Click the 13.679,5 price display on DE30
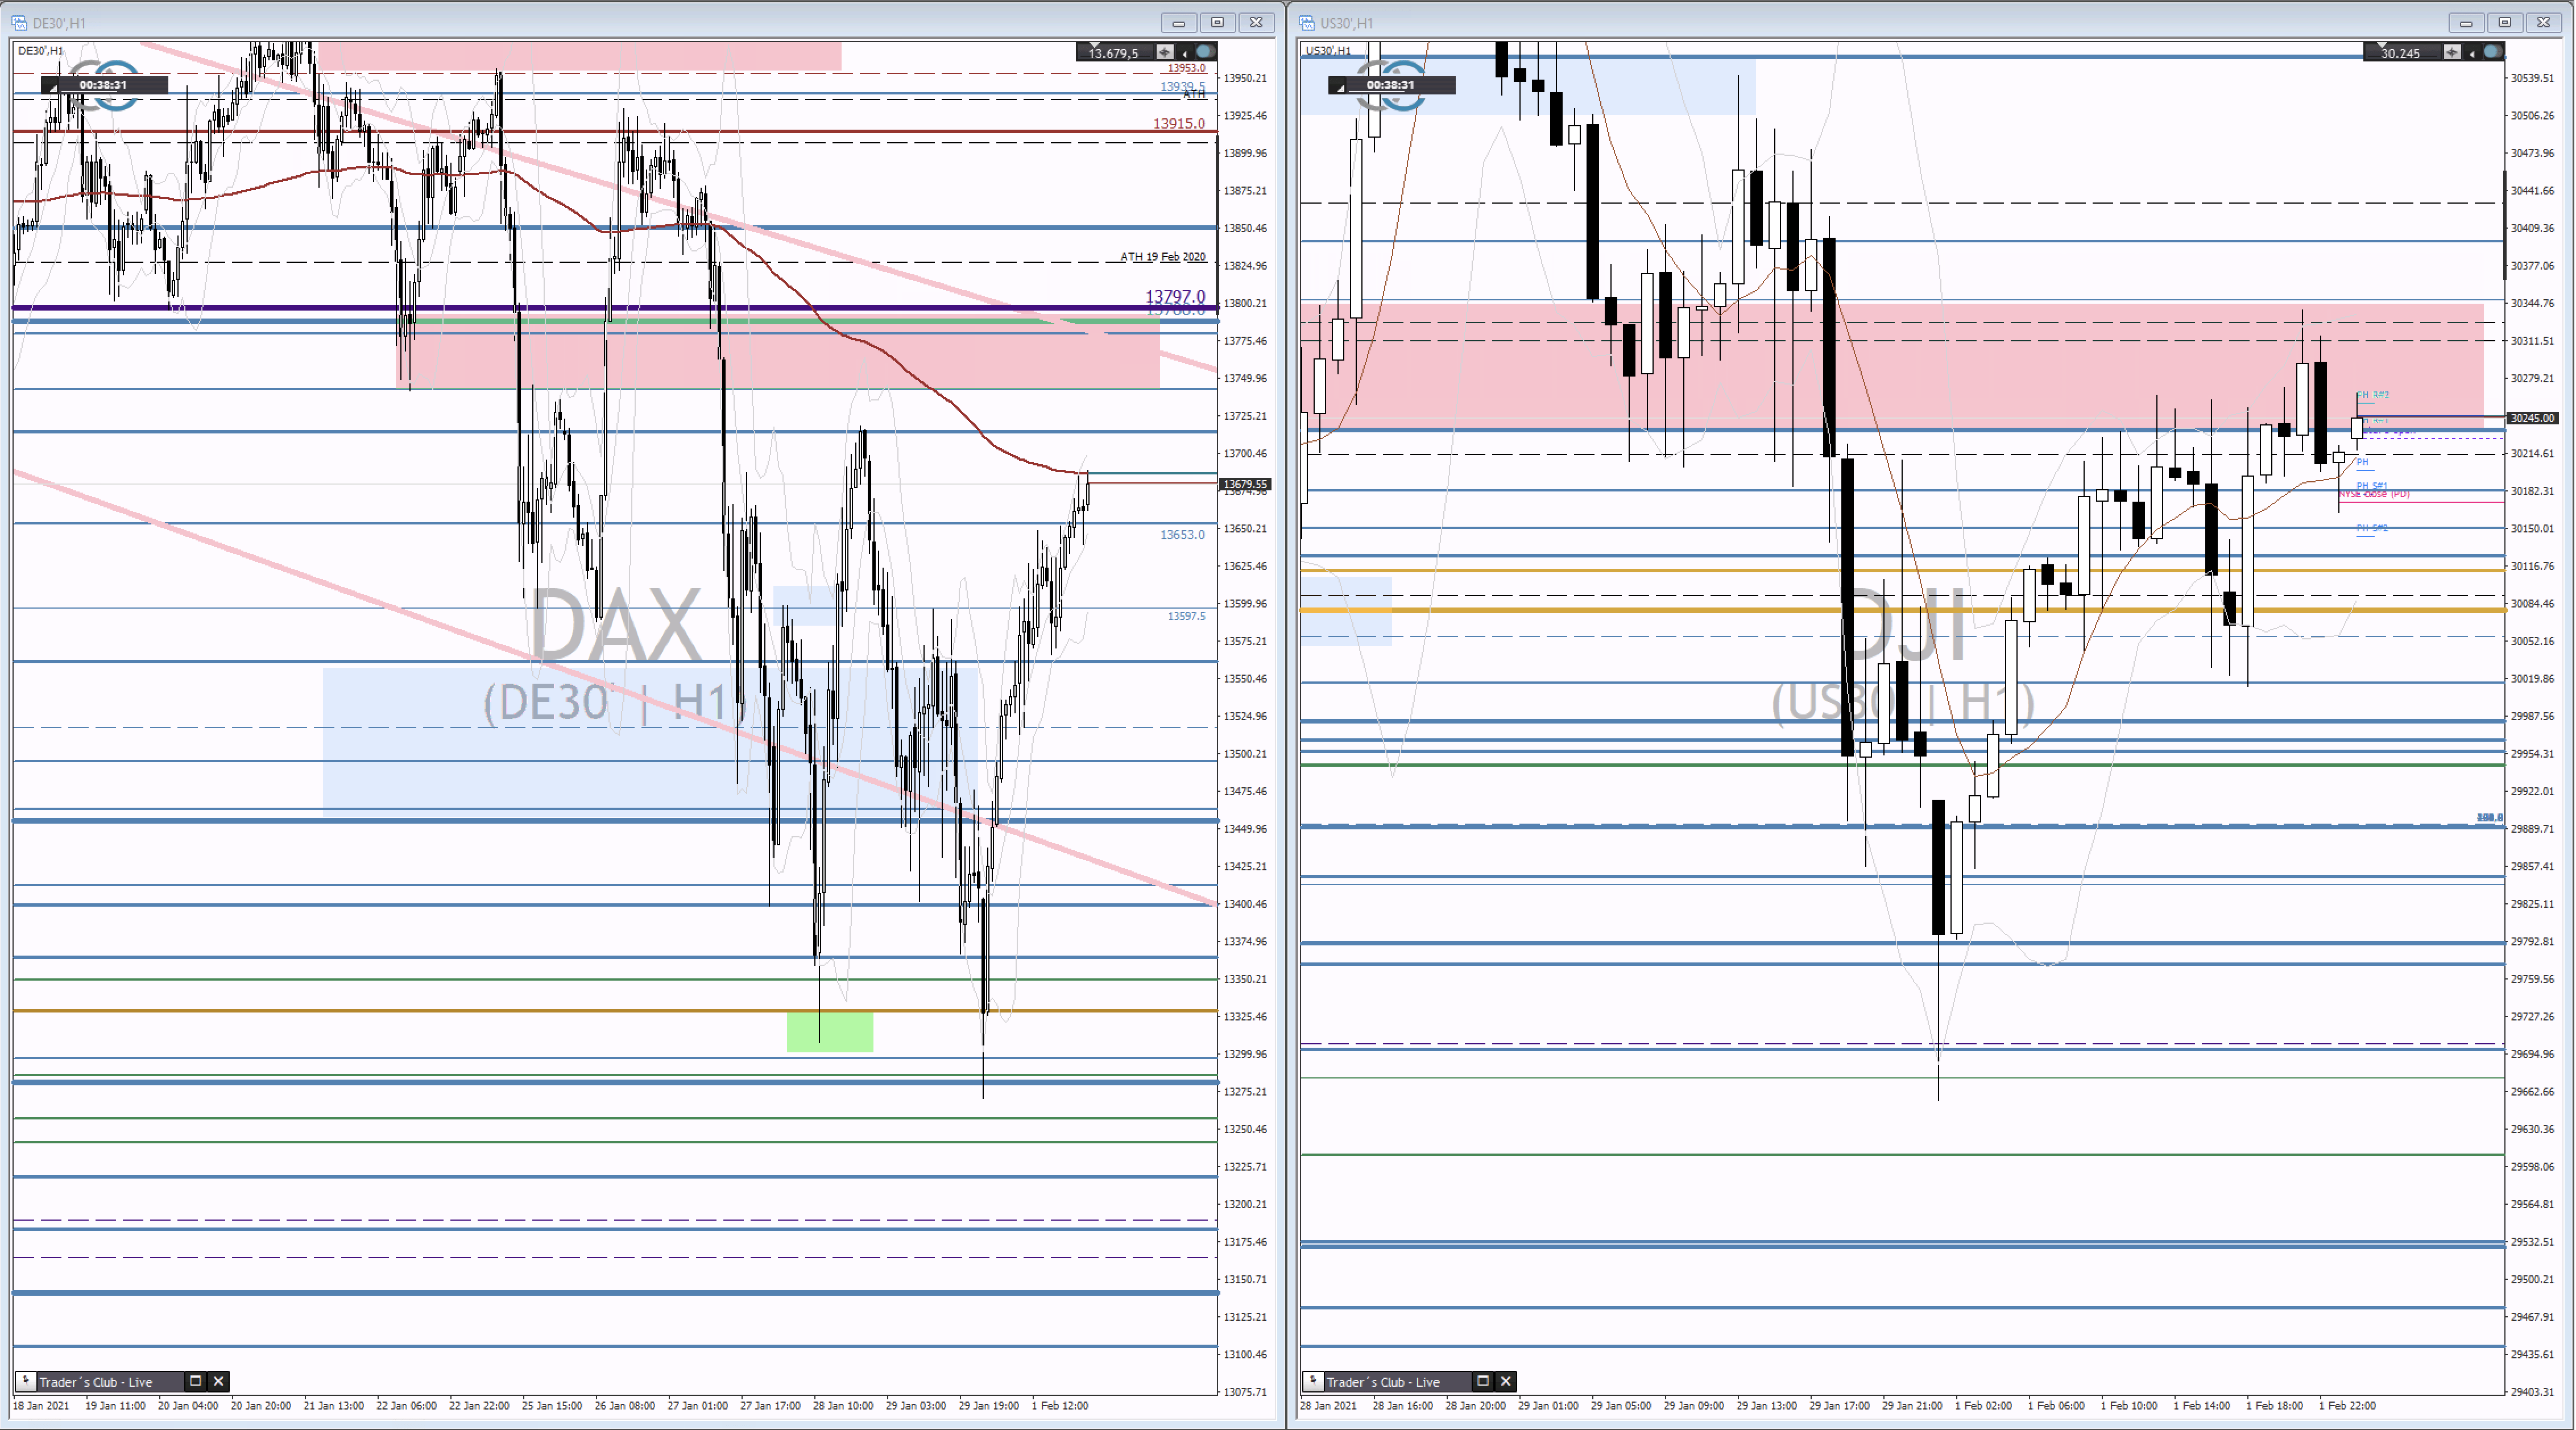The width and height of the screenshot is (2576, 1430). (1113, 53)
